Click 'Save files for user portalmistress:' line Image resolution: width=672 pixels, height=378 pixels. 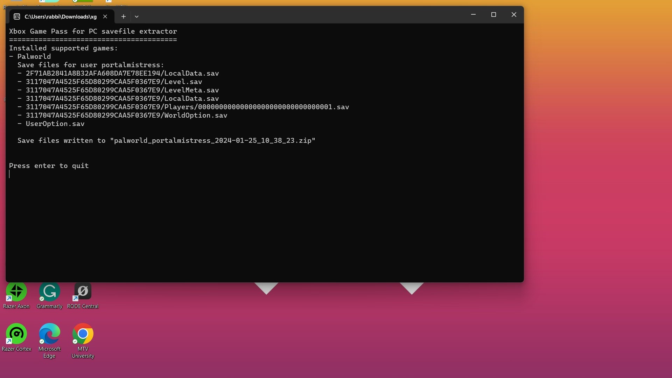(91, 65)
